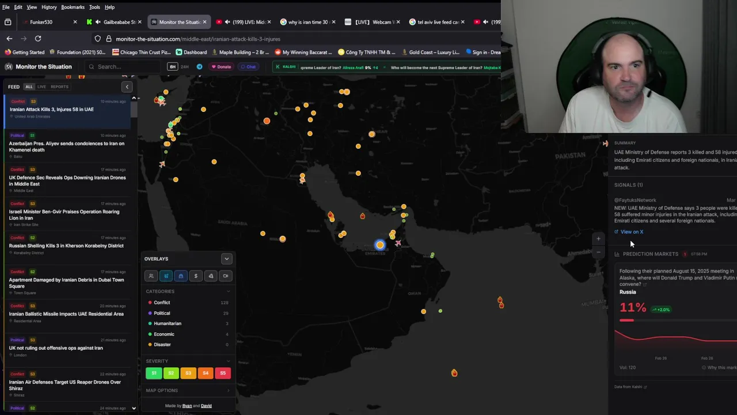Toggle severity S3 filter

point(188,373)
